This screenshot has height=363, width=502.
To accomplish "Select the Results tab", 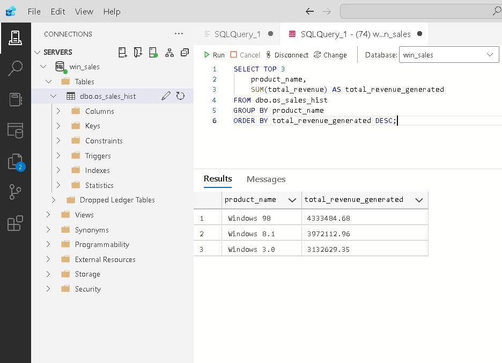I will point(218,179).
